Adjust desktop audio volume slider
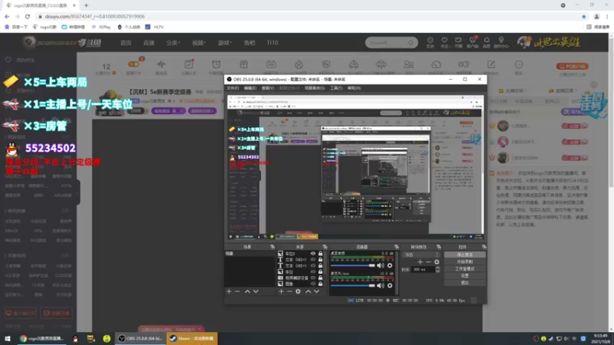Screen dimensions: 614x345 (353, 265)
